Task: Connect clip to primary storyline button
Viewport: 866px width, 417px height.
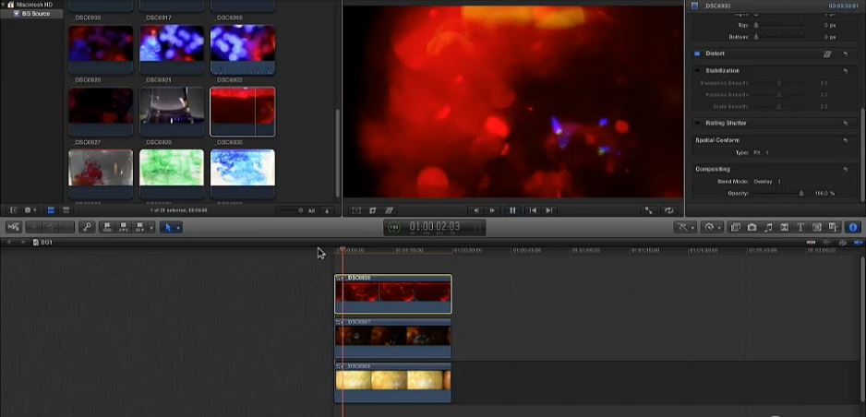Action: 108,227
